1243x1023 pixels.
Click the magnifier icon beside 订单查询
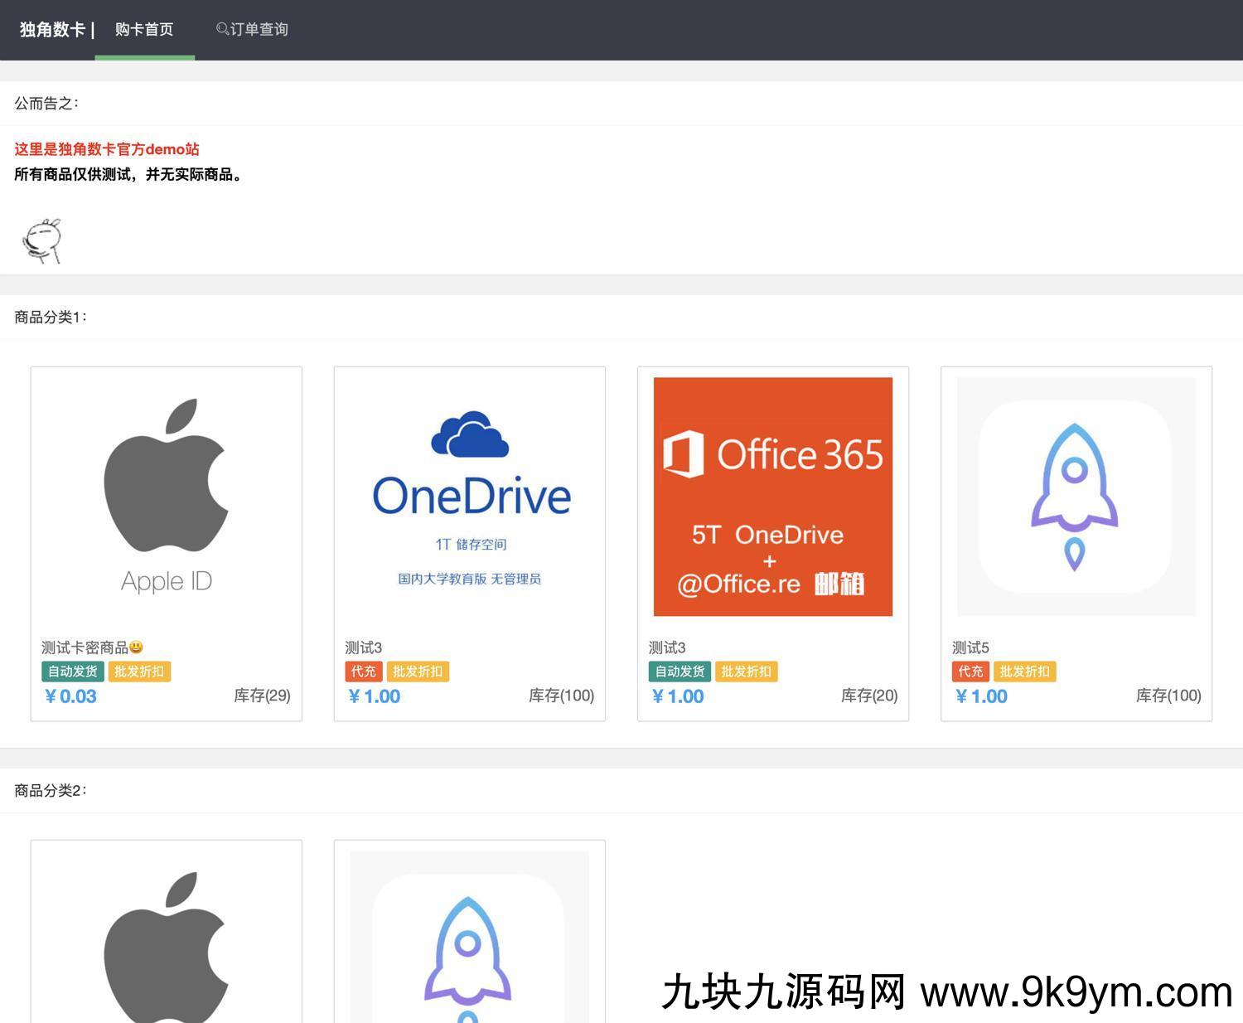pyautogui.click(x=222, y=29)
